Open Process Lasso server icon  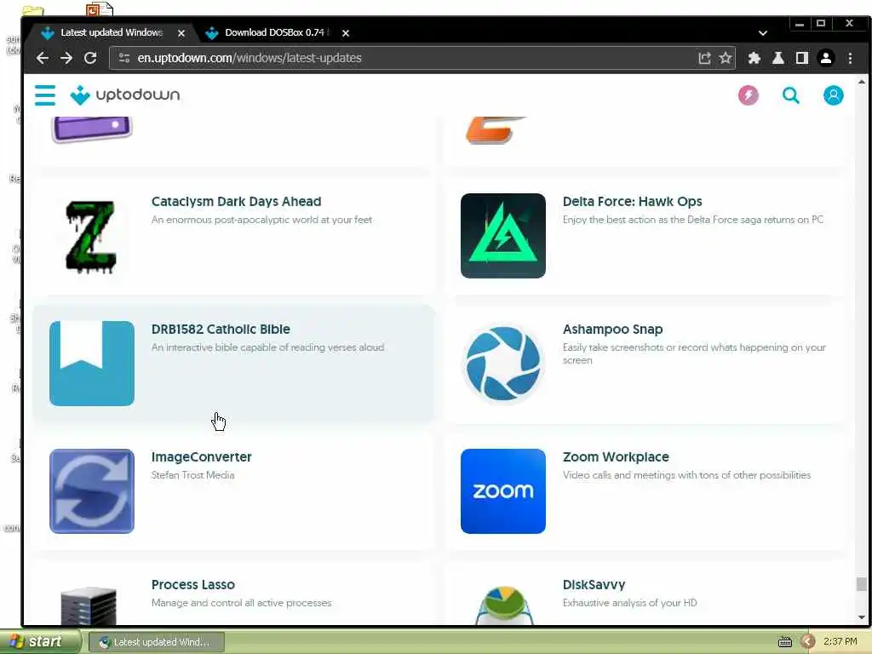(89, 605)
